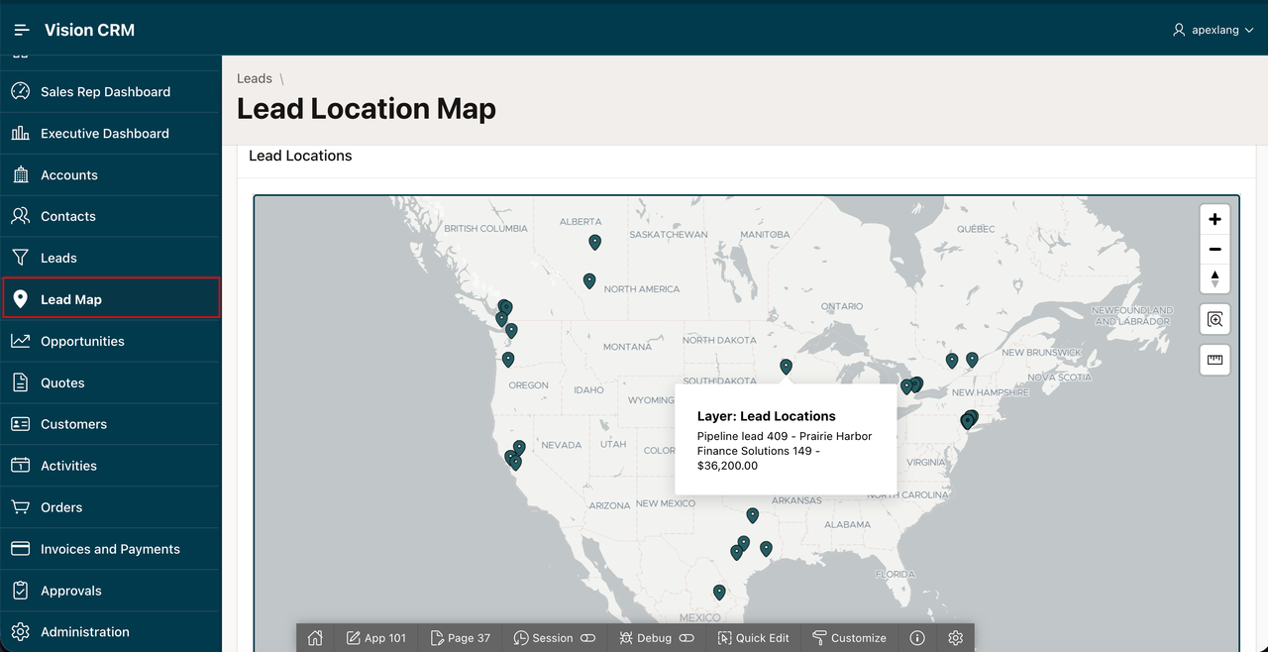The image size is (1268, 652).
Task: Click the Contacts people icon
Action: pyautogui.click(x=20, y=216)
